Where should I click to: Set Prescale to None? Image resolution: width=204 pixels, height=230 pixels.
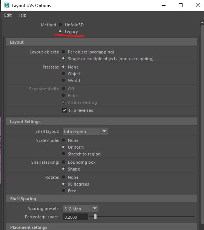click(63, 67)
